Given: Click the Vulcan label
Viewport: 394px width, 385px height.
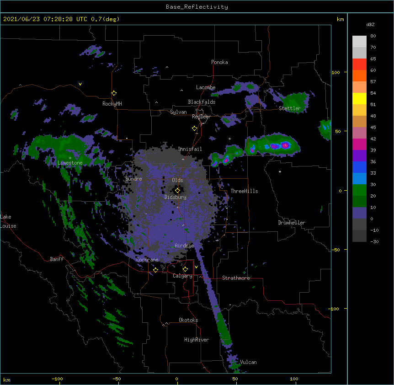Looking at the screenshot, I should pos(248,362).
